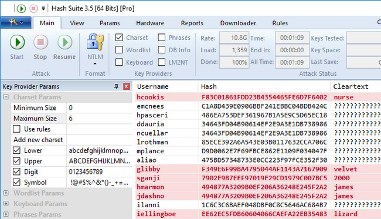
Task: Click the cleartext value velvet
Action: [x=345, y=169]
